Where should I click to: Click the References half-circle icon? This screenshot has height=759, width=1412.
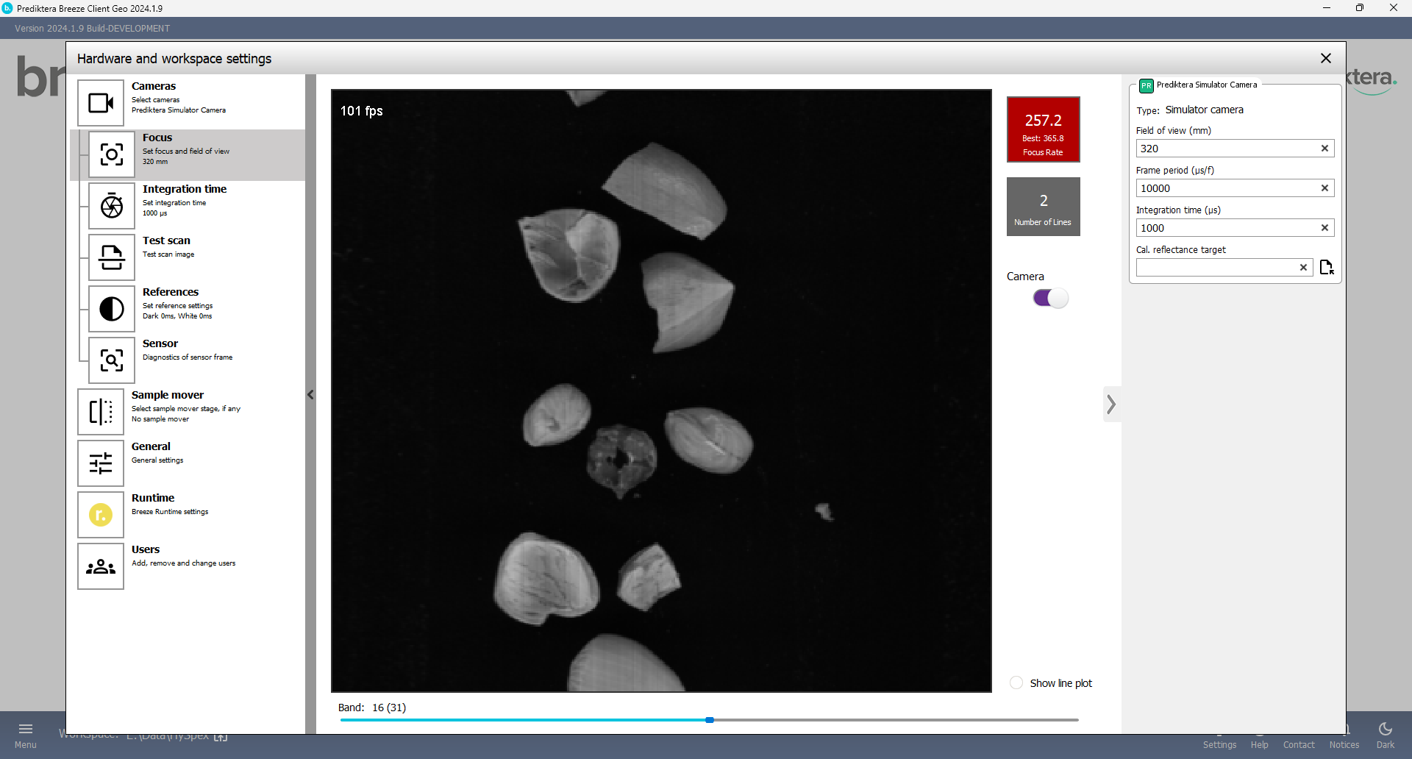tap(112, 309)
